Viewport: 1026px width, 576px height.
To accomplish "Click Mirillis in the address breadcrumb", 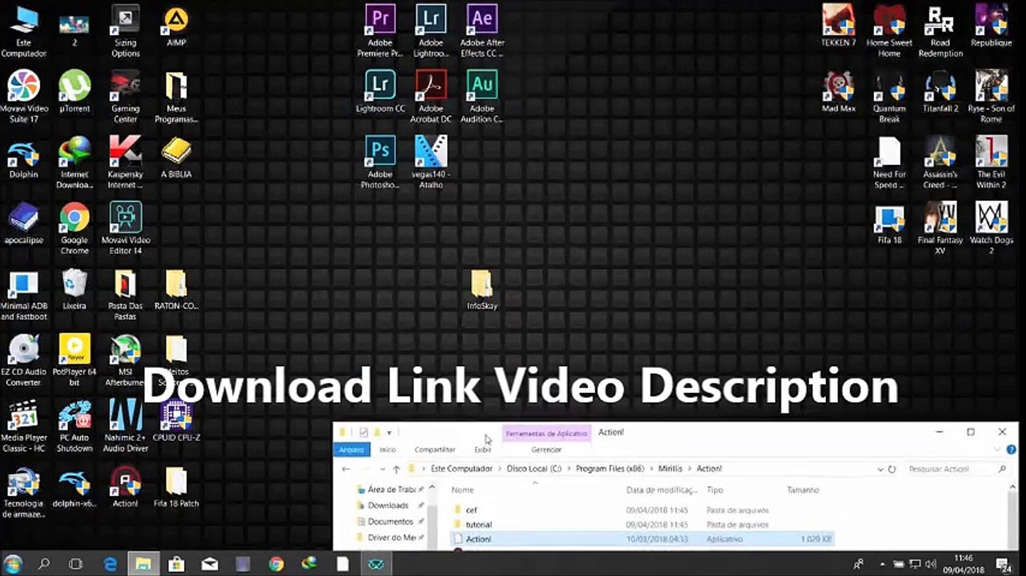I will coord(670,469).
